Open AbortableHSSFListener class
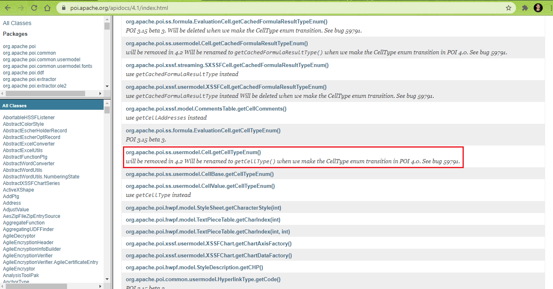This screenshot has height=289, width=553. pyautogui.click(x=29, y=118)
